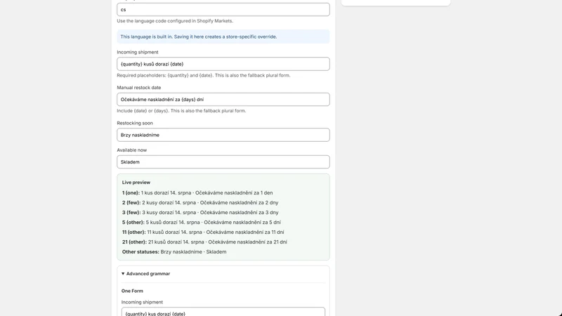
Task: Edit the Manual restock date field
Action: (223, 100)
